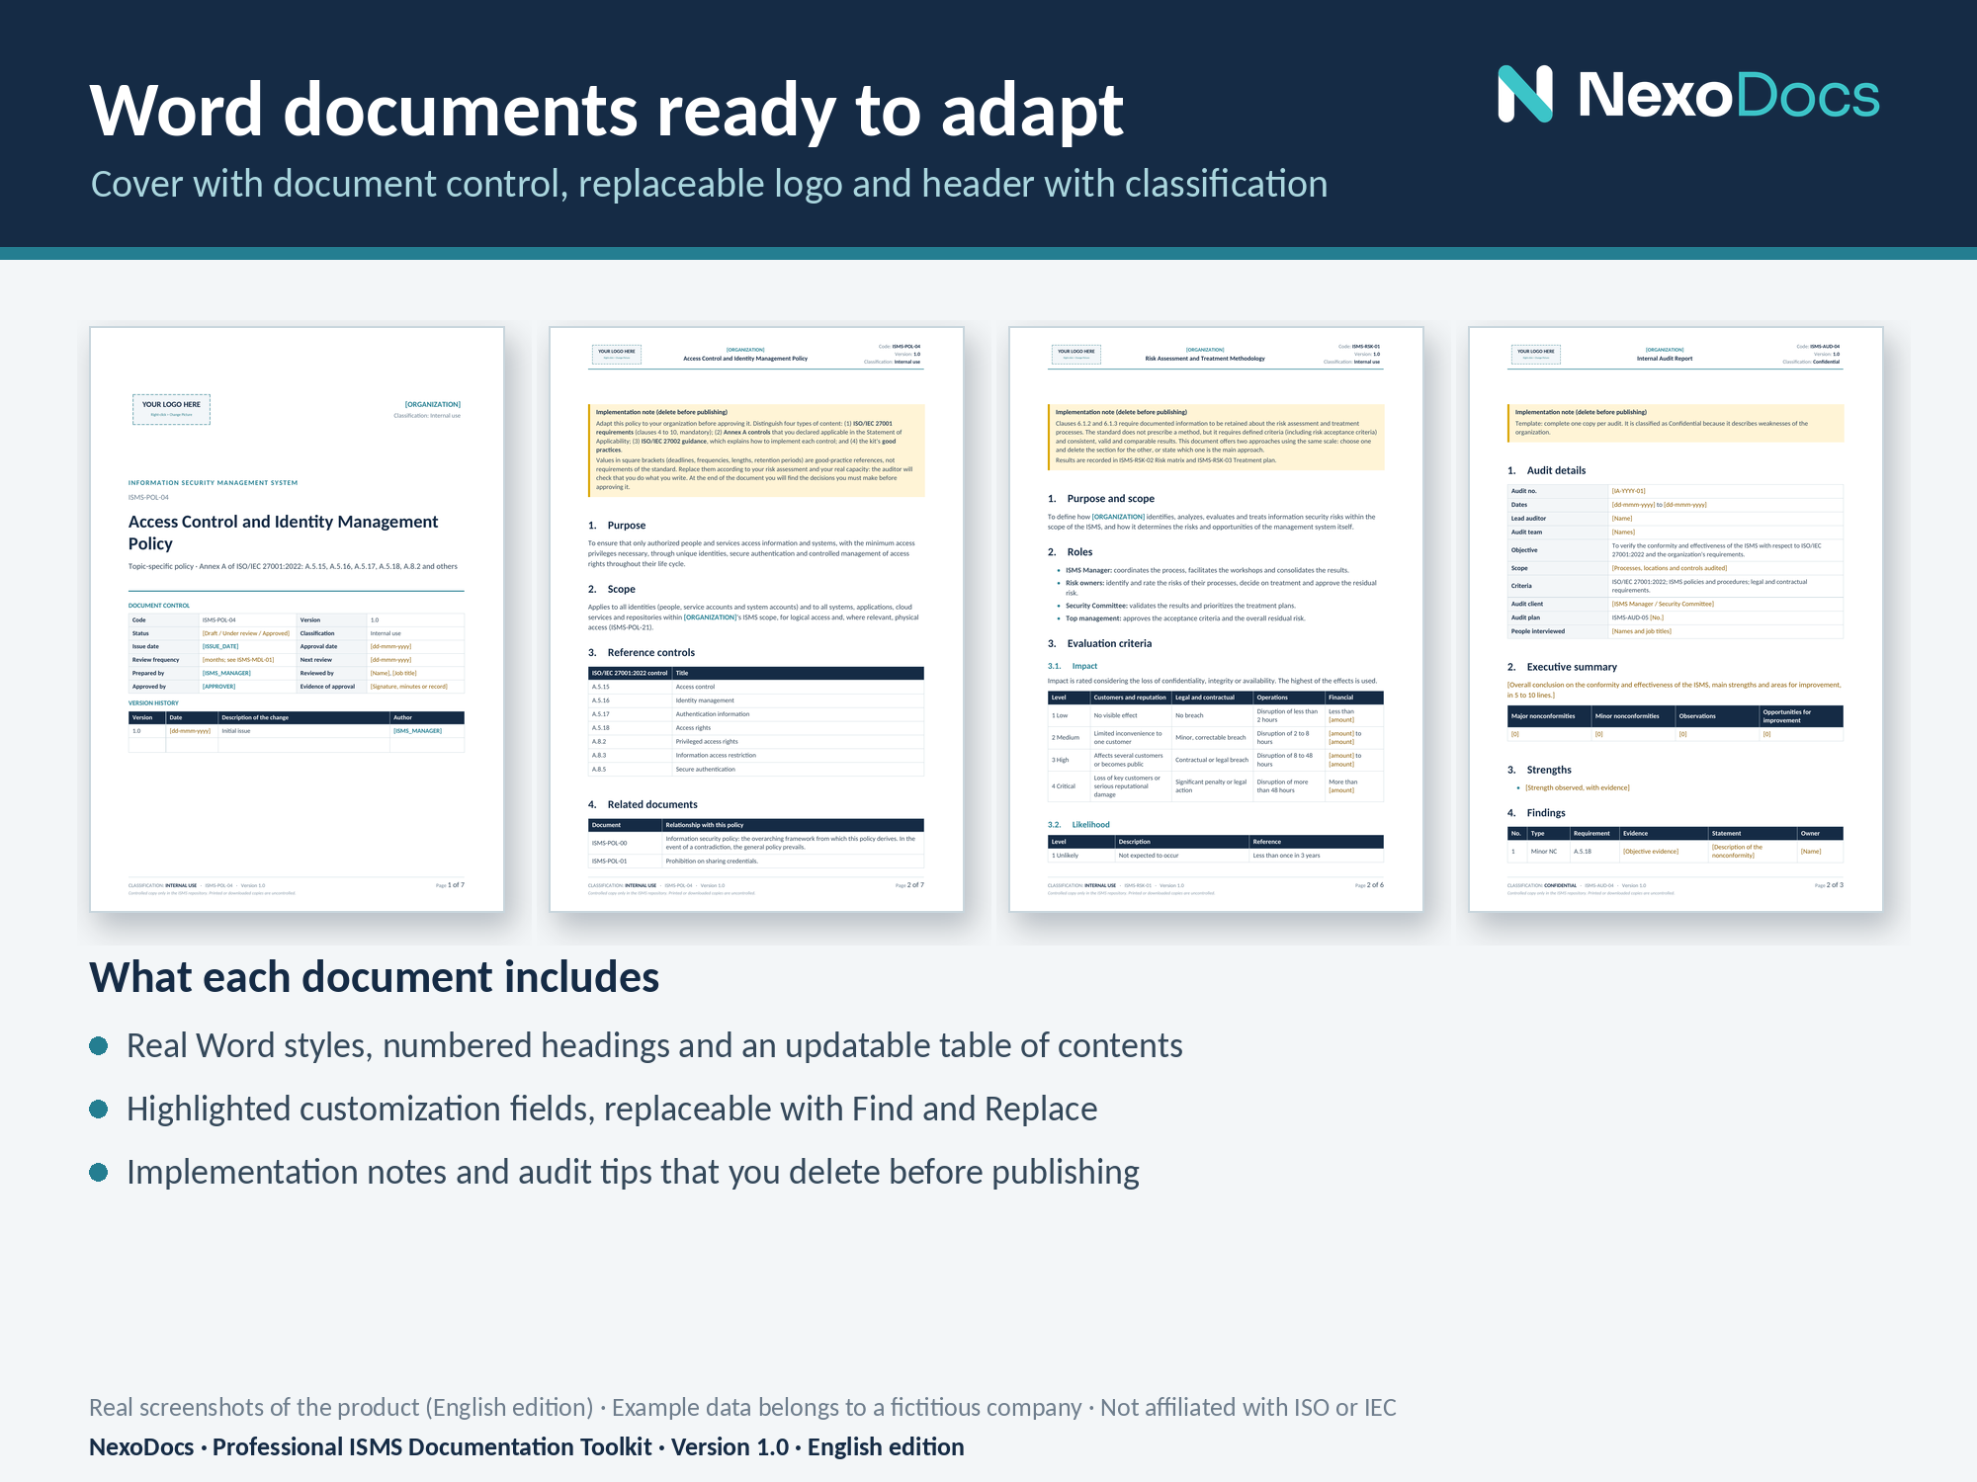Click the bullet about implementation notes
The image size is (1977, 1482).
tap(633, 1172)
